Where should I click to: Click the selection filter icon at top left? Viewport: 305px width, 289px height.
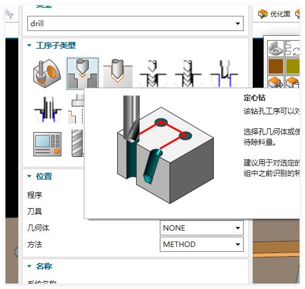[x=9, y=14]
